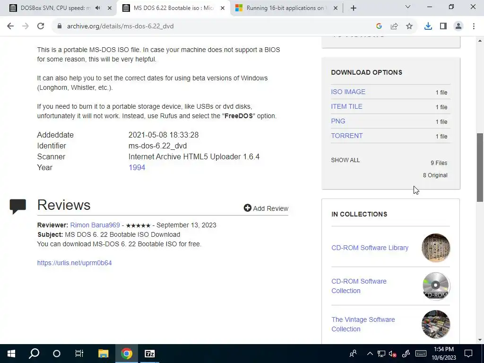Click the forward navigation arrow
Viewport: 484px width, 363px height.
point(26,26)
